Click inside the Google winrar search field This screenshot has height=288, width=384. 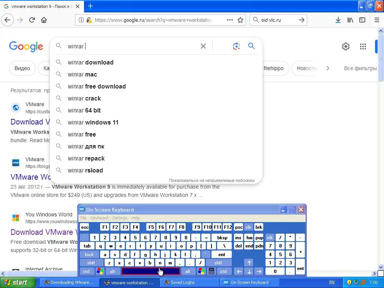click(132, 46)
